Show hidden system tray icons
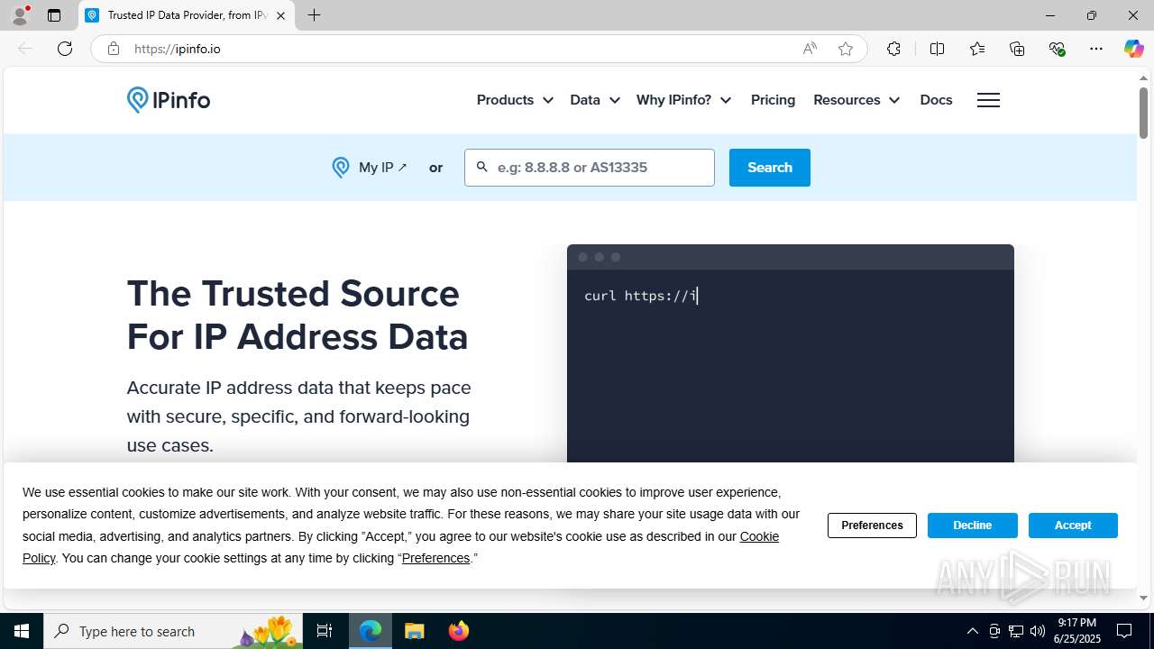Image resolution: width=1154 pixels, height=649 pixels. click(x=972, y=631)
